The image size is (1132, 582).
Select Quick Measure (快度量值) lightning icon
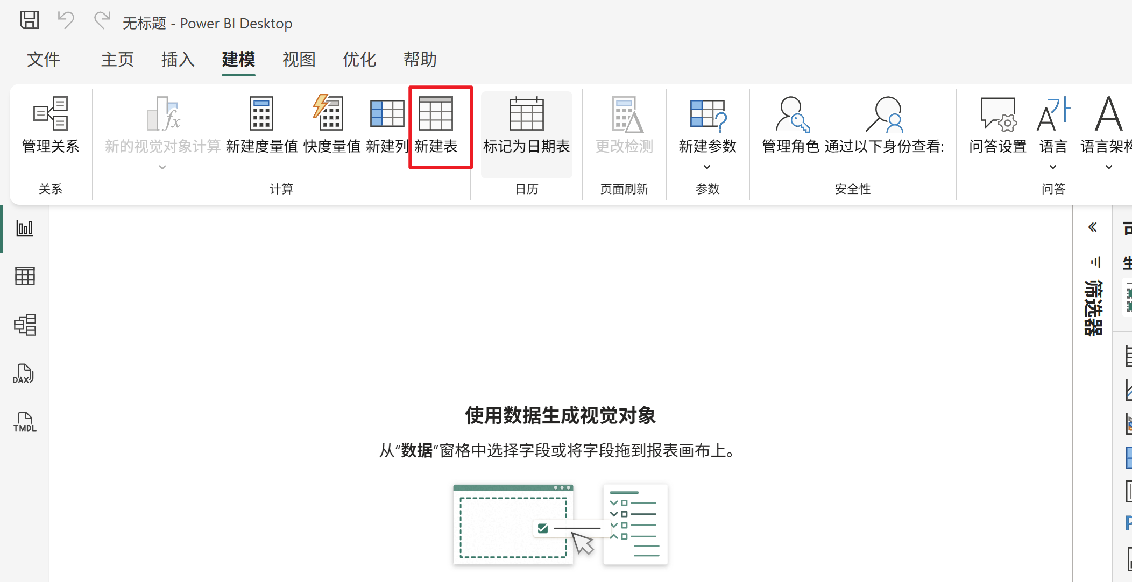click(x=329, y=113)
